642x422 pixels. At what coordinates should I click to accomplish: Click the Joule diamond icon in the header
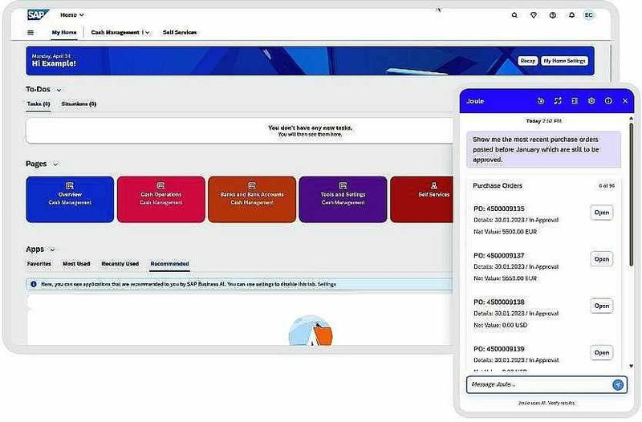click(534, 15)
